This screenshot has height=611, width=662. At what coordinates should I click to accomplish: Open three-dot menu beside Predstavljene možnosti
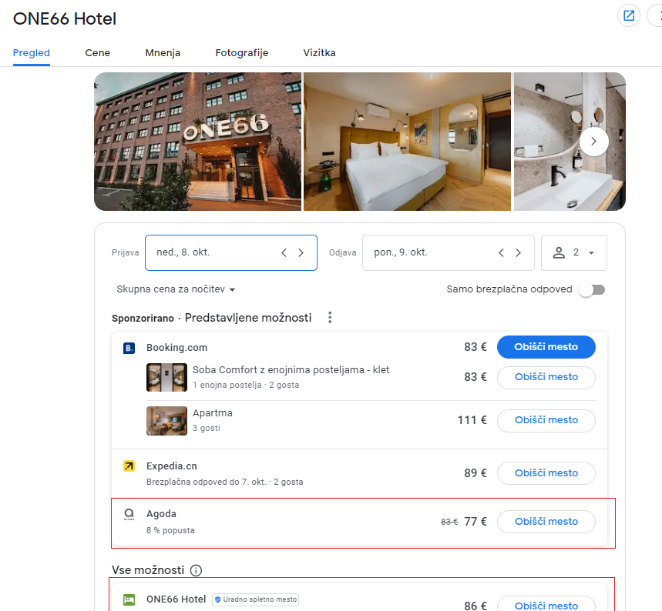(330, 318)
